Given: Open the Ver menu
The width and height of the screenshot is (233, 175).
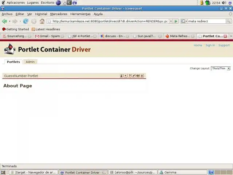Looking at the screenshot, I should coord(29,14).
